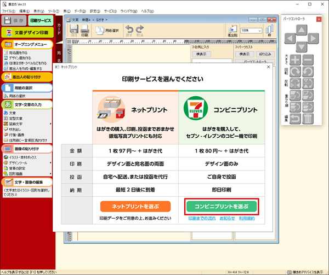Screen dimensions: 329x275
Task: Flip the part horizontally
Action: tap(296, 84)
